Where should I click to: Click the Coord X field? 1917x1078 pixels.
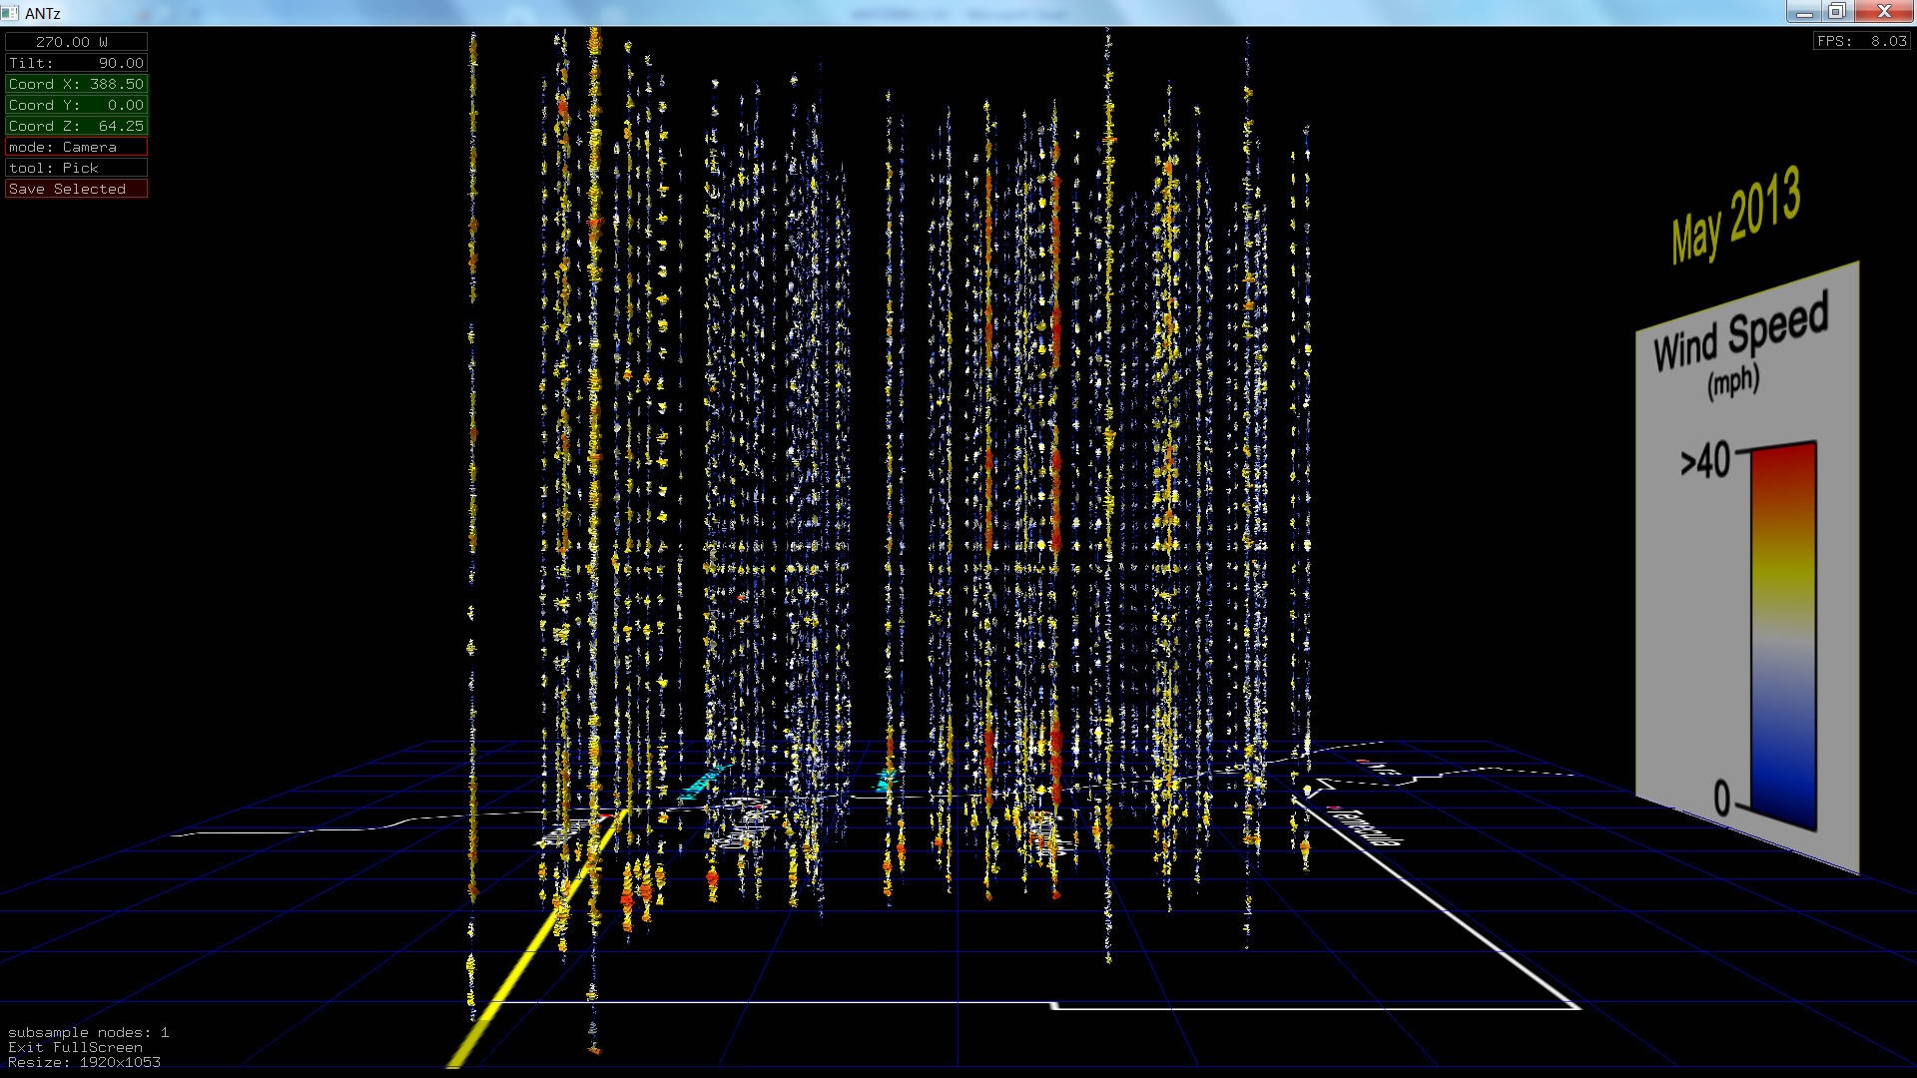pyautogui.click(x=76, y=84)
